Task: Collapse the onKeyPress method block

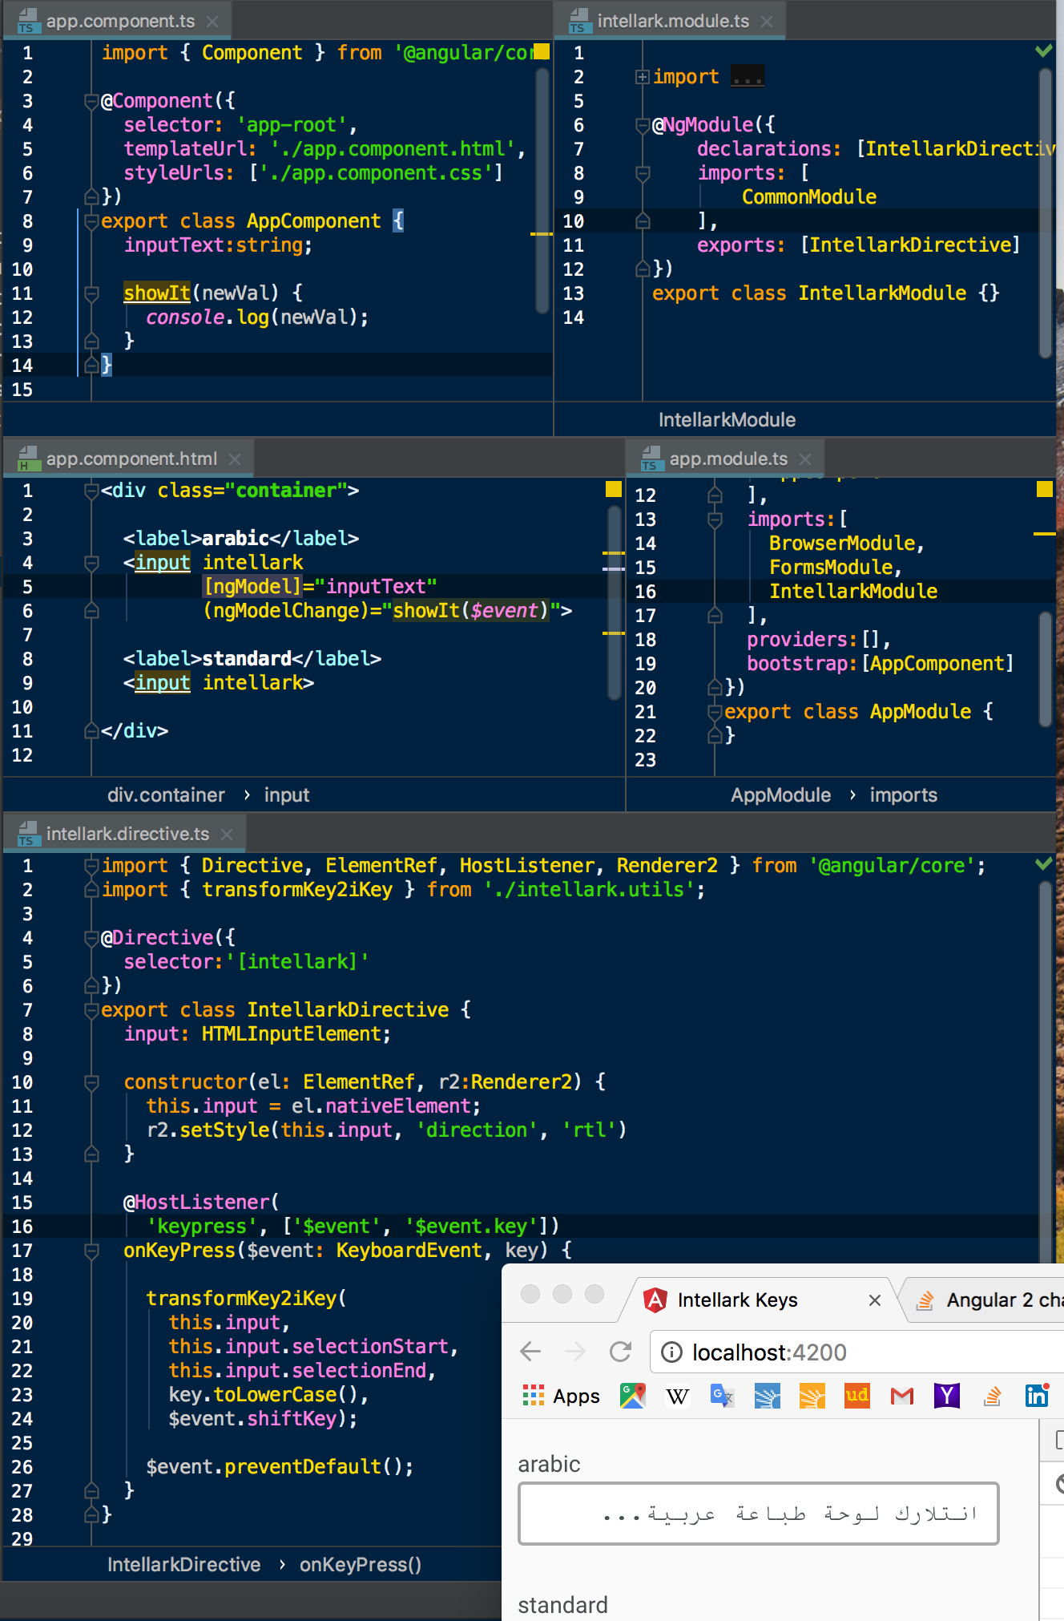Action: [x=91, y=1251]
